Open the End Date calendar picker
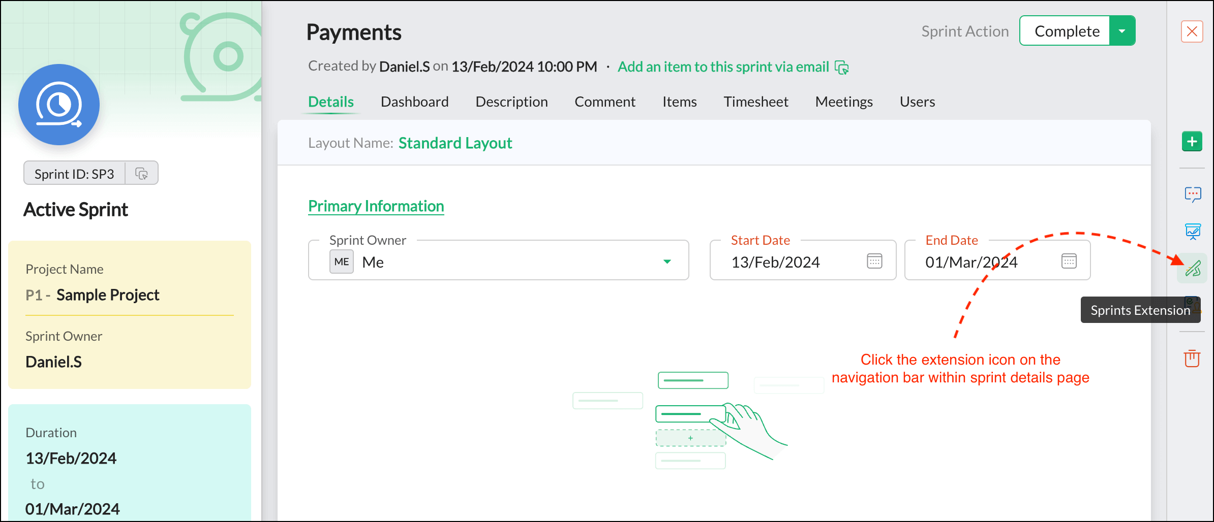 click(1069, 261)
